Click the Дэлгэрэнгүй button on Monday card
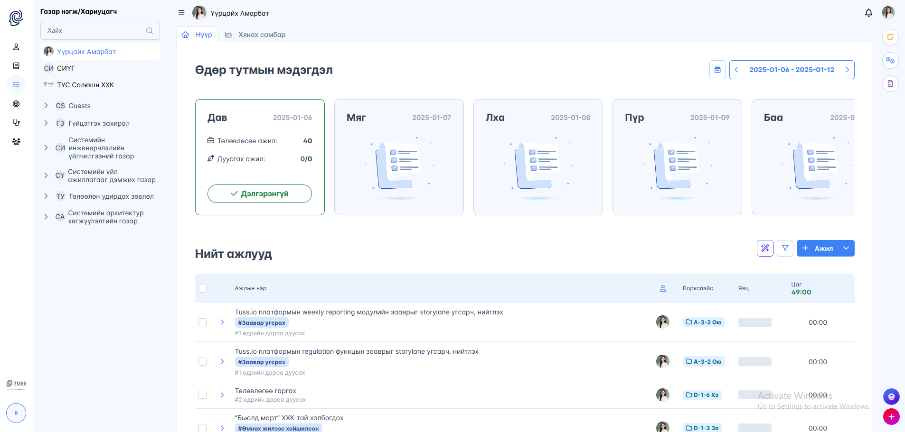Screen dimensions: 905x432 click(x=259, y=193)
